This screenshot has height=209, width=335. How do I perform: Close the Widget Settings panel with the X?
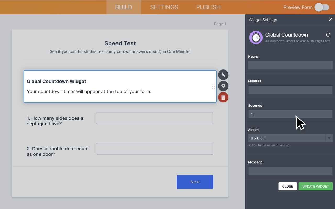click(x=331, y=19)
